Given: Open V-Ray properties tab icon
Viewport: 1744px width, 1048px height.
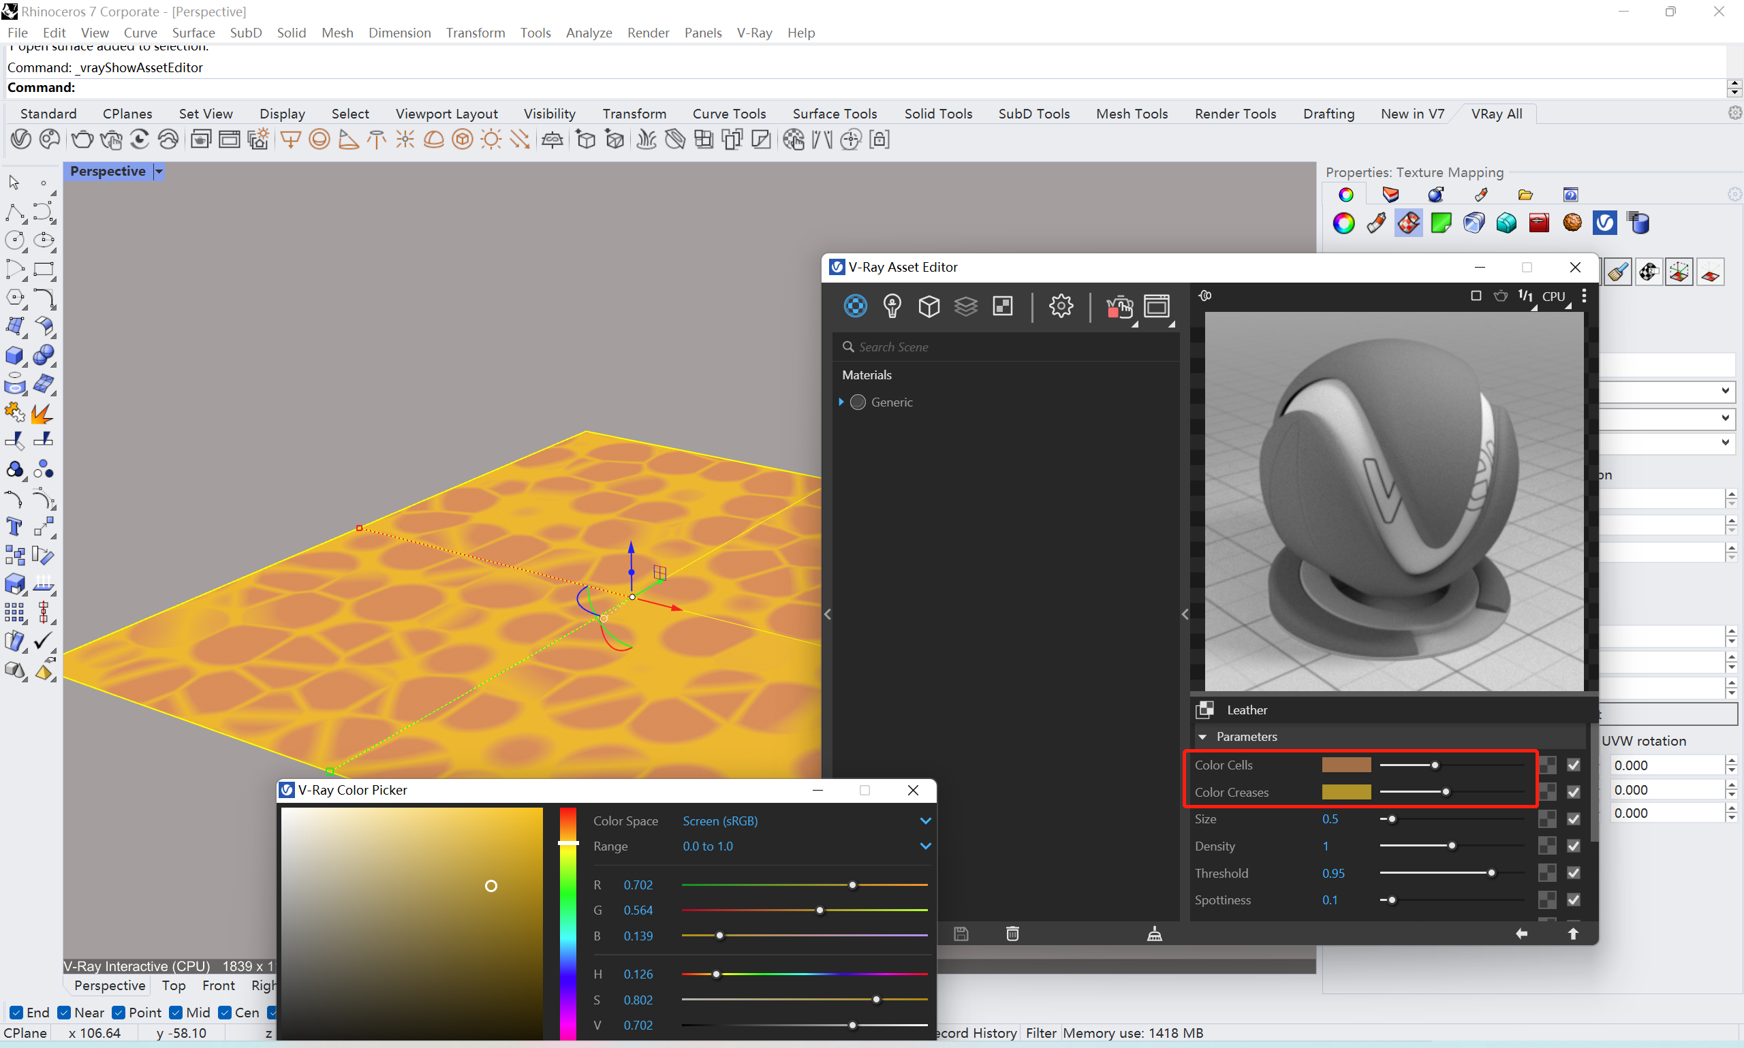Looking at the screenshot, I should pos(1604,223).
